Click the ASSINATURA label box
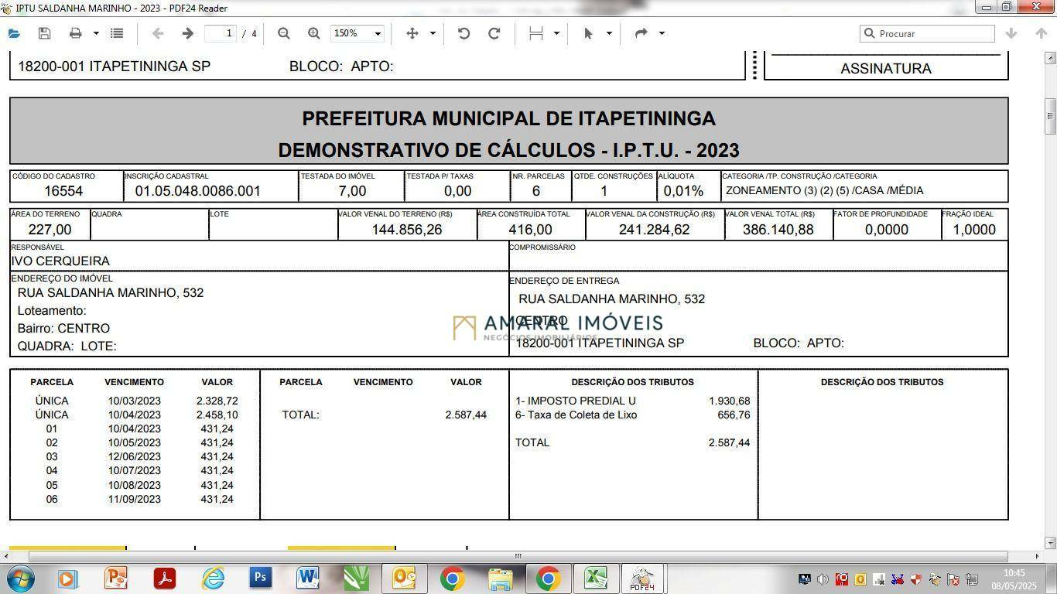The image size is (1057, 594). click(x=886, y=69)
